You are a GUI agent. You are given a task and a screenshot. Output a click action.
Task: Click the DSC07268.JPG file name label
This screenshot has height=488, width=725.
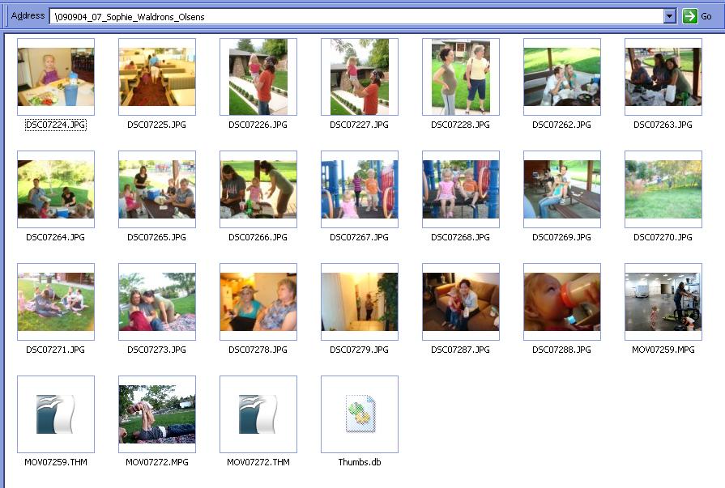tap(461, 237)
